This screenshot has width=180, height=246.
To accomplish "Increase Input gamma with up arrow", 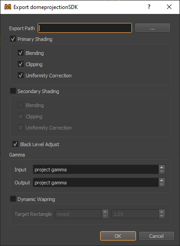I will tap(162, 167).
